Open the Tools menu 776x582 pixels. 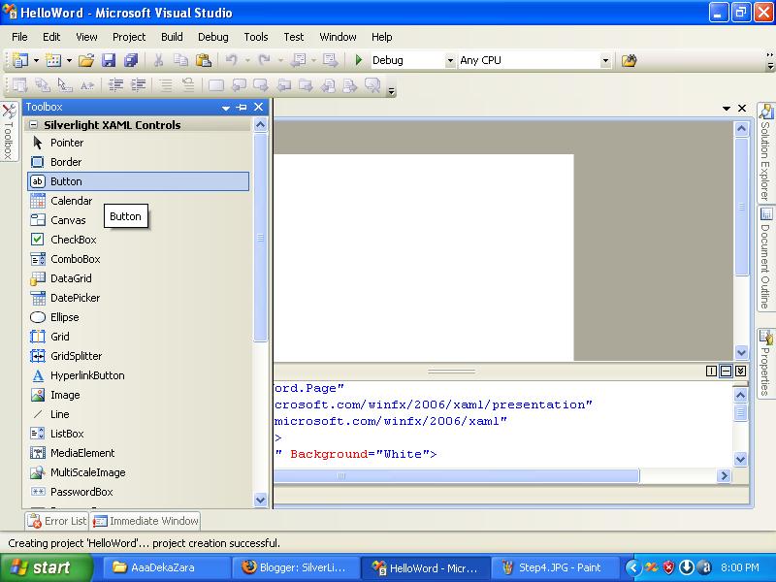click(x=256, y=37)
